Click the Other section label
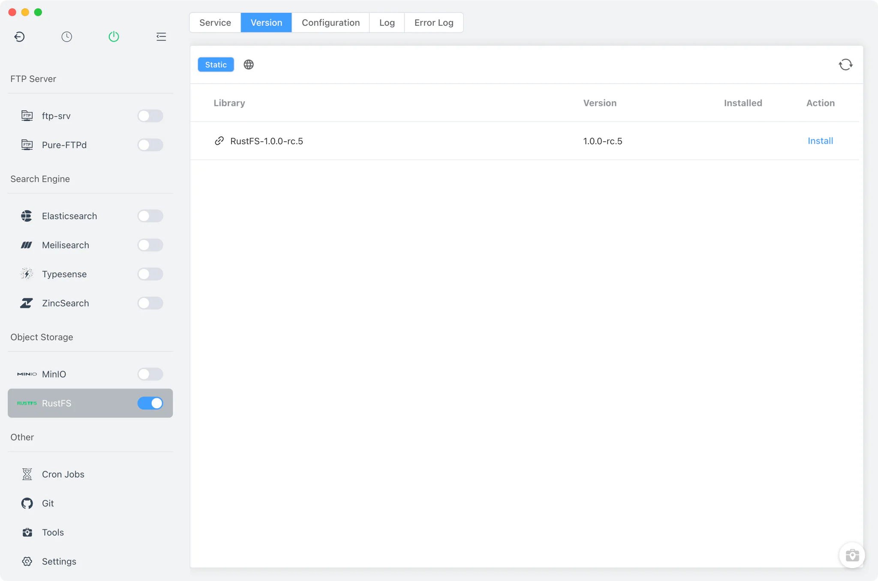The image size is (878, 581). tap(22, 437)
